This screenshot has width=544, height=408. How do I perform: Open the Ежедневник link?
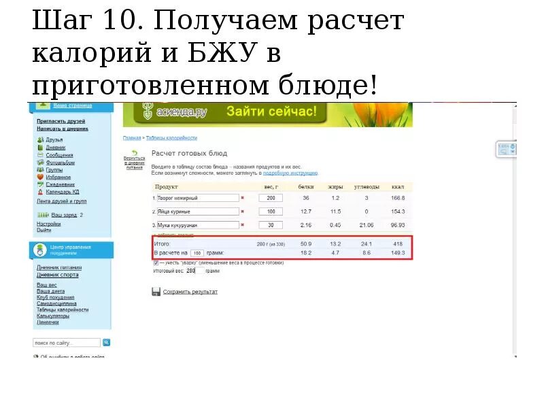(61, 184)
